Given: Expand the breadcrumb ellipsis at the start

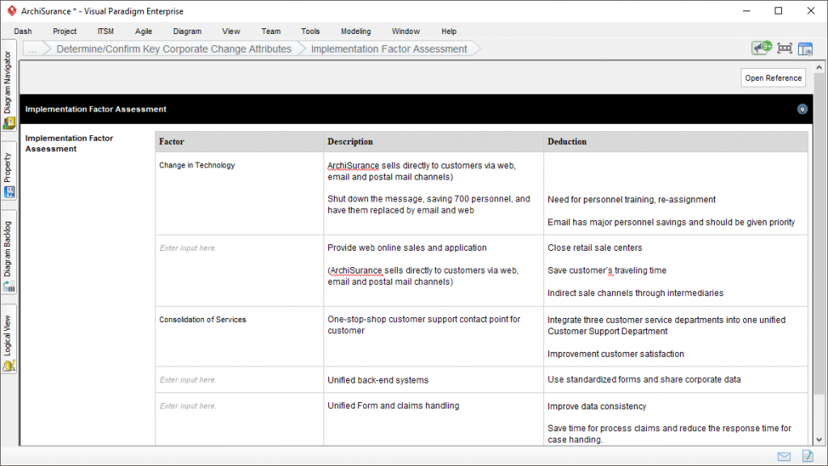Looking at the screenshot, I should [x=33, y=49].
